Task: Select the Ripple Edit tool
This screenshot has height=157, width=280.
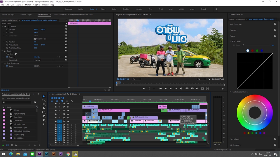Action: (x=44, y=104)
